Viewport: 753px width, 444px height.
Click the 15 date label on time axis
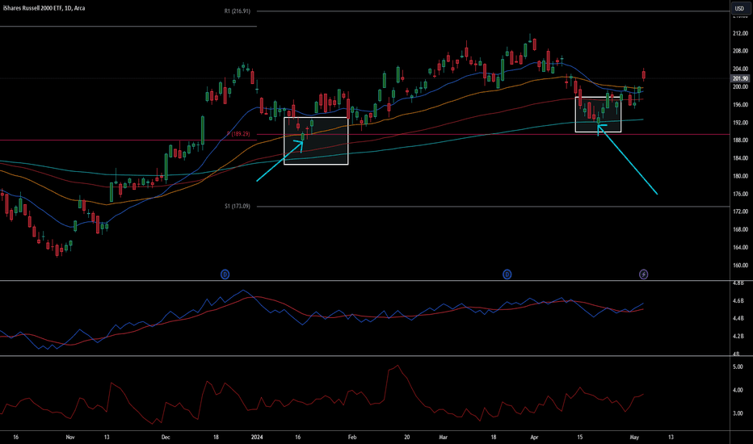(579, 438)
